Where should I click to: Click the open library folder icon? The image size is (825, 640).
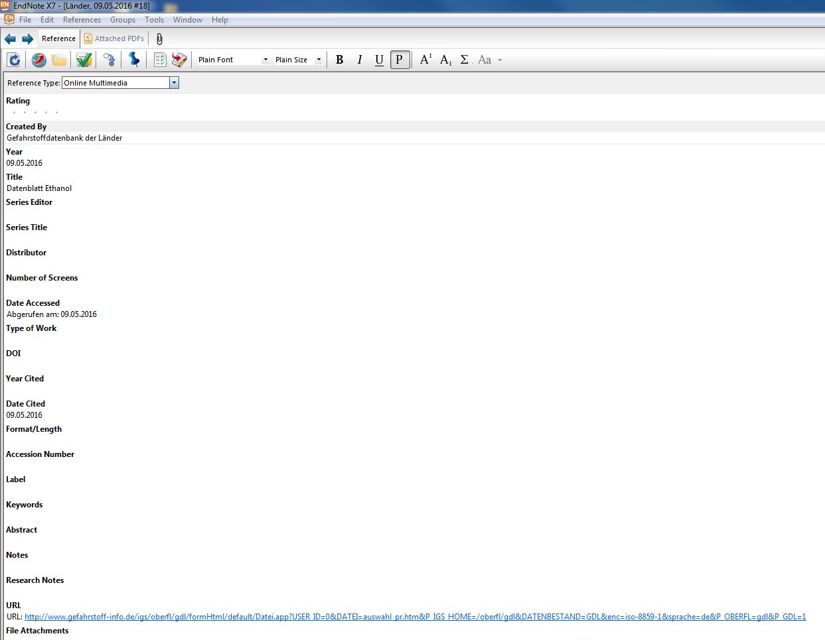coord(59,60)
